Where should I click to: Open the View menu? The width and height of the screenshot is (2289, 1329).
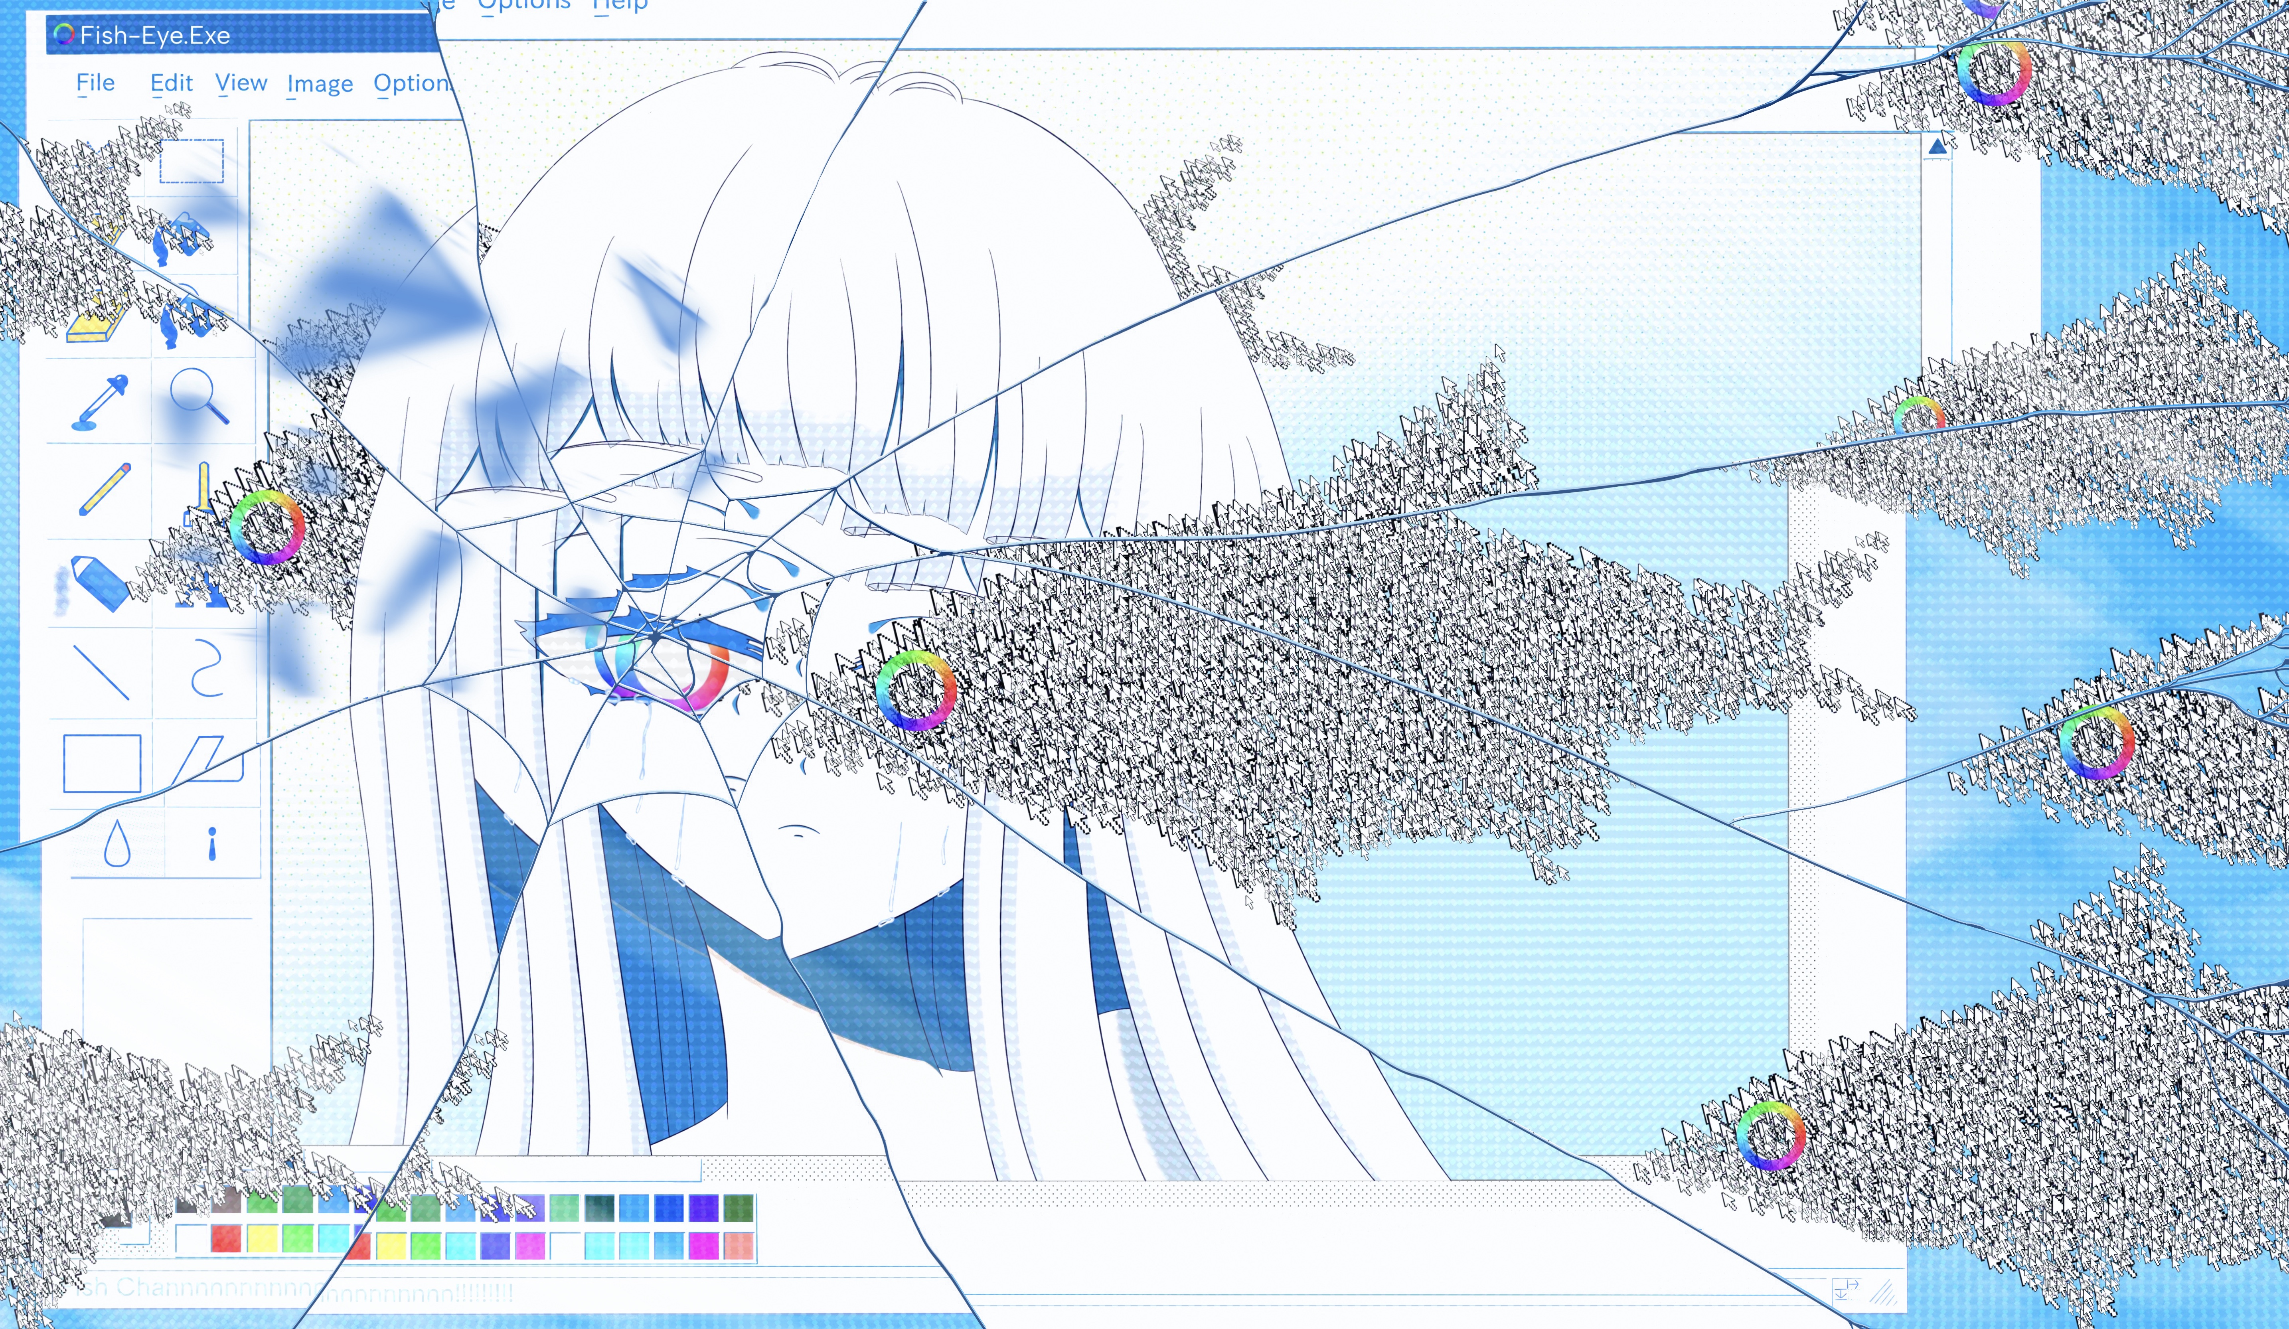tap(242, 83)
